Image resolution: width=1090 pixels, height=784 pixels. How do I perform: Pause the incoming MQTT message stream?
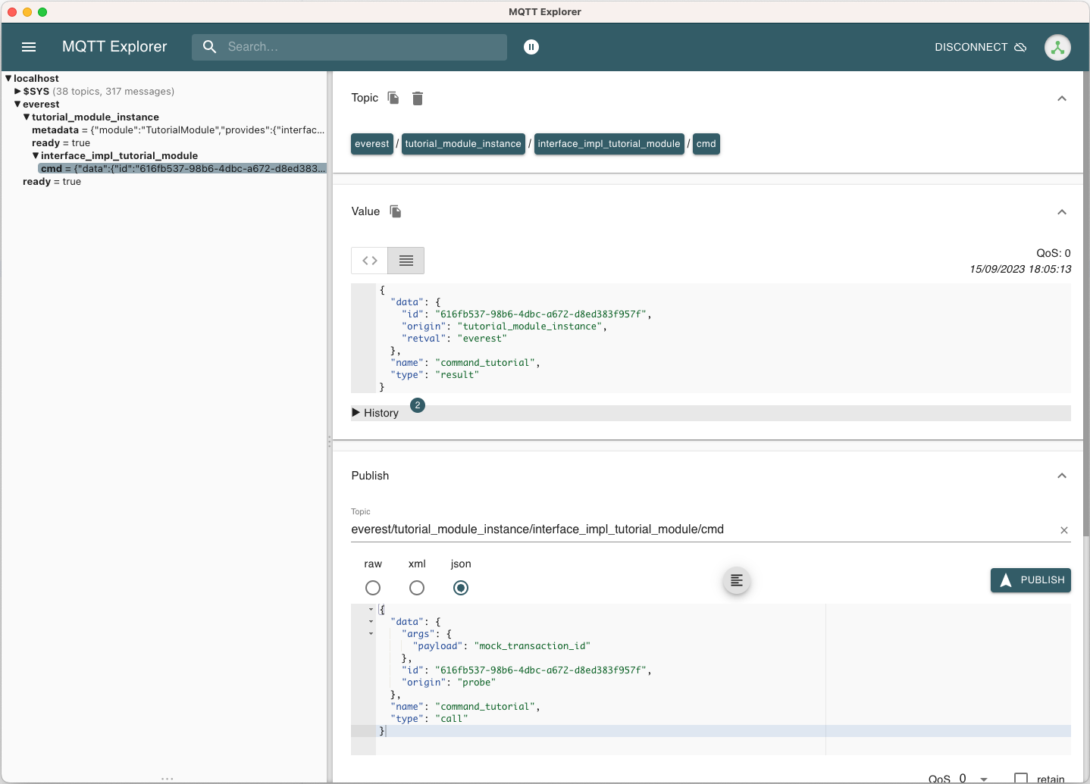tap(531, 47)
